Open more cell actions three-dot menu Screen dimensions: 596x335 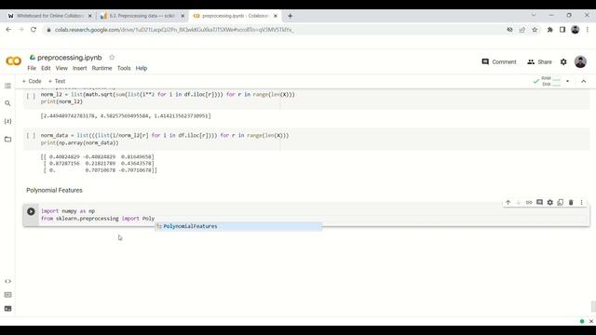[x=581, y=203]
